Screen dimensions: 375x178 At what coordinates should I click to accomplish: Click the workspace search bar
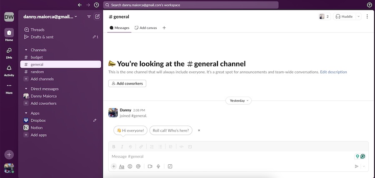tap(191, 5)
